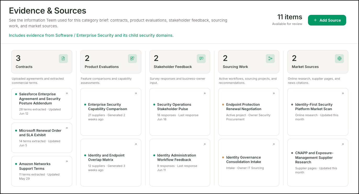Screen dimensions: 359x194
Task: Click the Contracts document icon
Action: pyautogui.click(x=63, y=59)
